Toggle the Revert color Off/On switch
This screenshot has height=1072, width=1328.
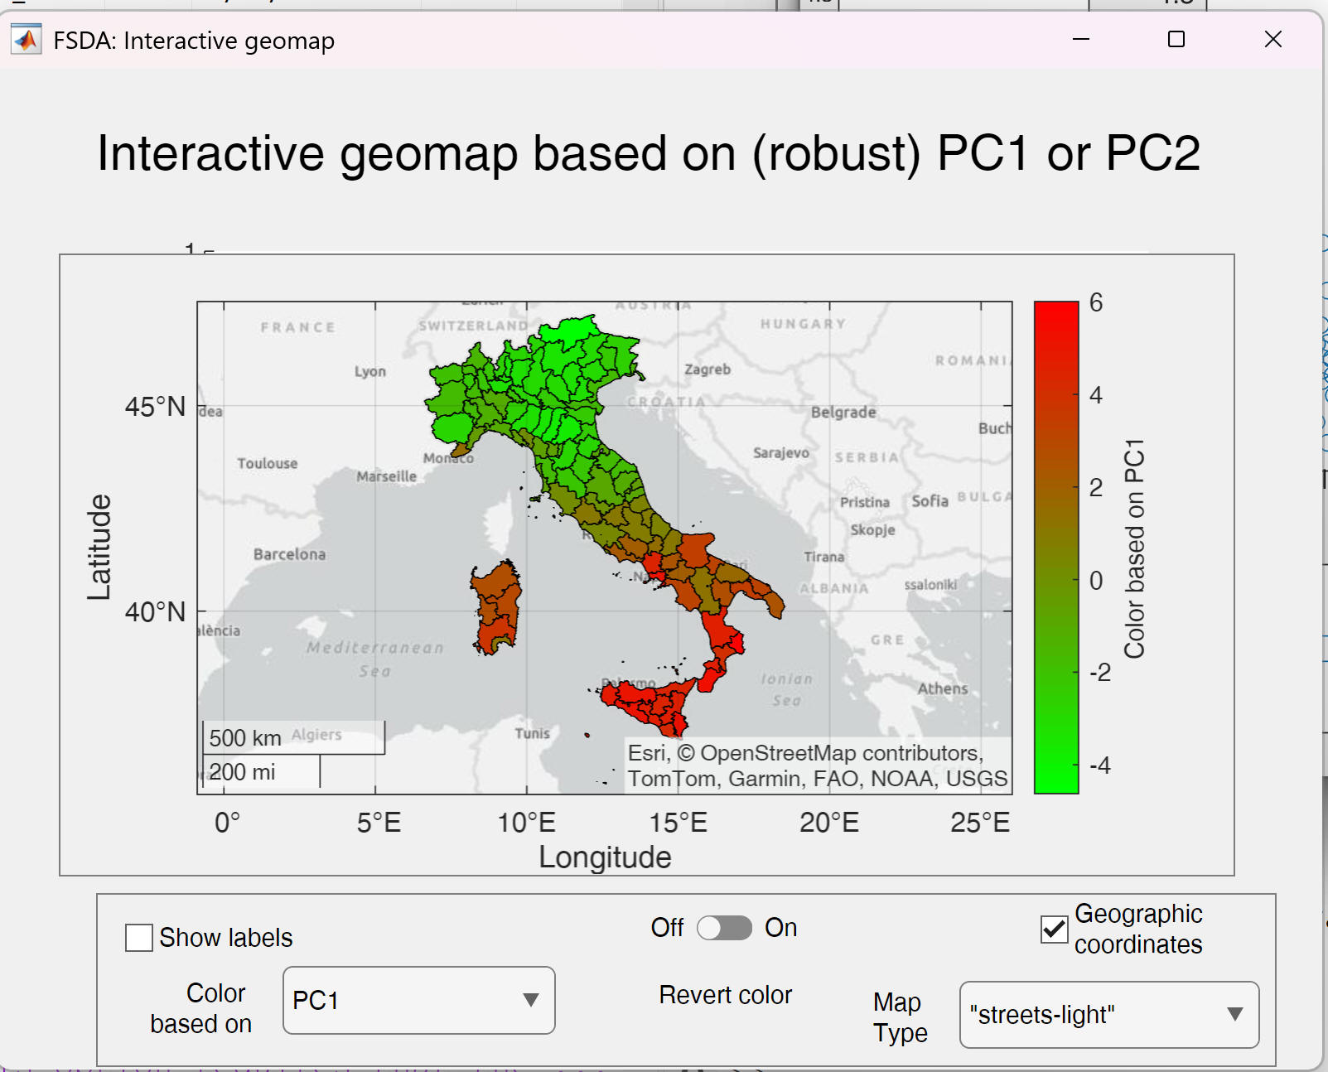[724, 928]
